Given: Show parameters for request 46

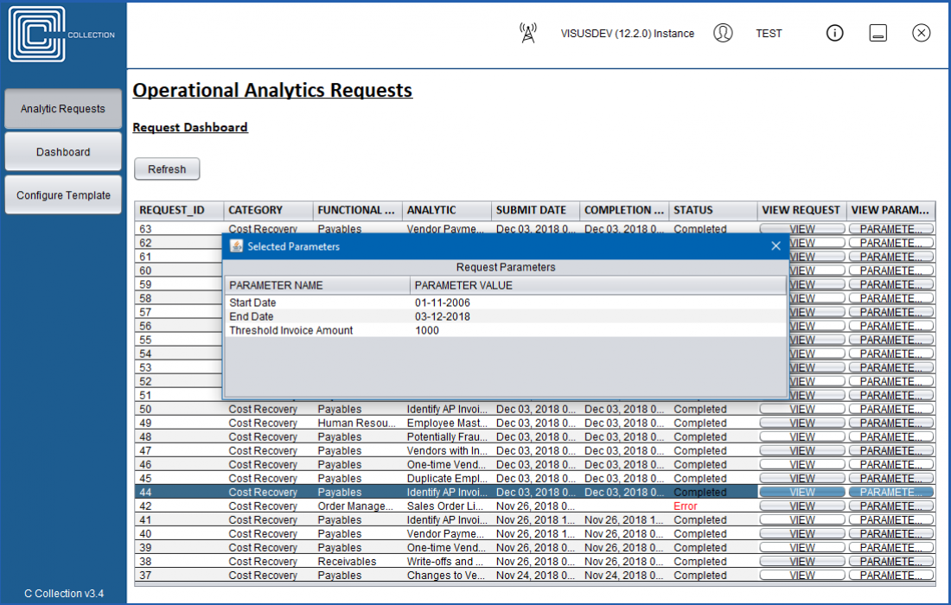Looking at the screenshot, I should tap(891, 465).
